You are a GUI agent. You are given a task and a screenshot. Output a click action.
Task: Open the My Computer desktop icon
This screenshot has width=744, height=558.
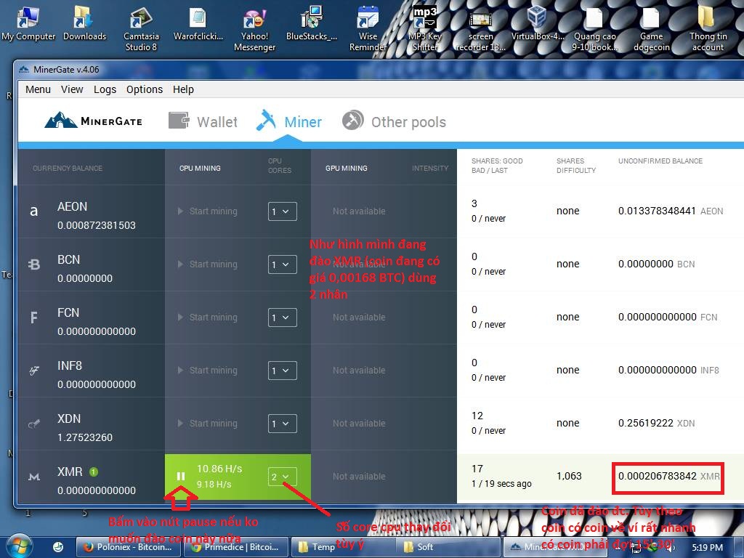(x=28, y=23)
